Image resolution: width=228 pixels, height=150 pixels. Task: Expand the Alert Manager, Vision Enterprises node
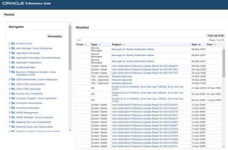[x=10, y=48]
